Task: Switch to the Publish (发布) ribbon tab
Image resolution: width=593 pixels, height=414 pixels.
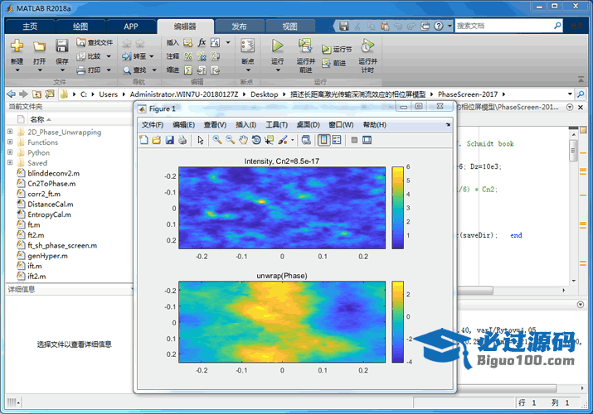Action: tap(238, 26)
